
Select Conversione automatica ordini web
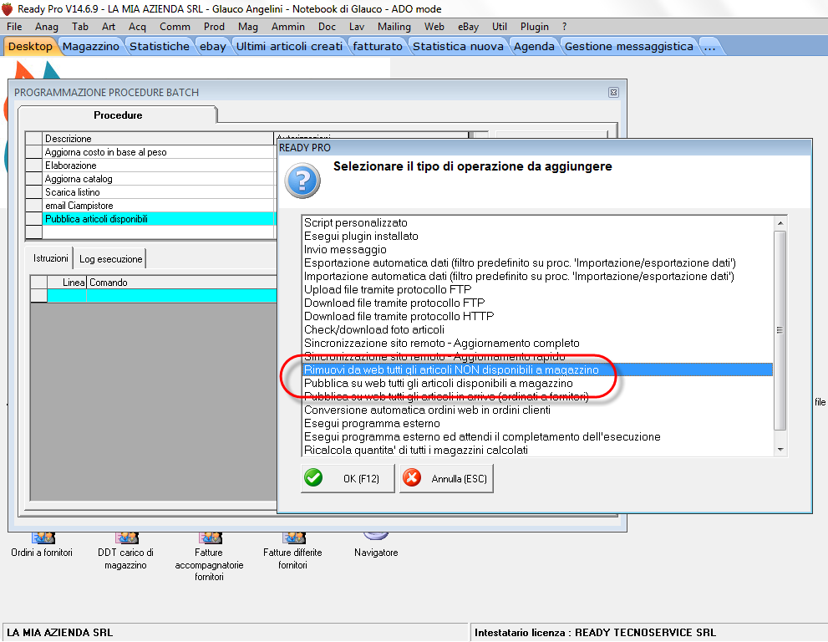[x=537, y=410]
